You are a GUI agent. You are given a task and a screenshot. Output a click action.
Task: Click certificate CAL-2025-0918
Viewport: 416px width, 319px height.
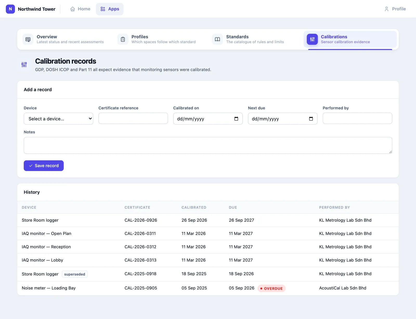coord(140,274)
